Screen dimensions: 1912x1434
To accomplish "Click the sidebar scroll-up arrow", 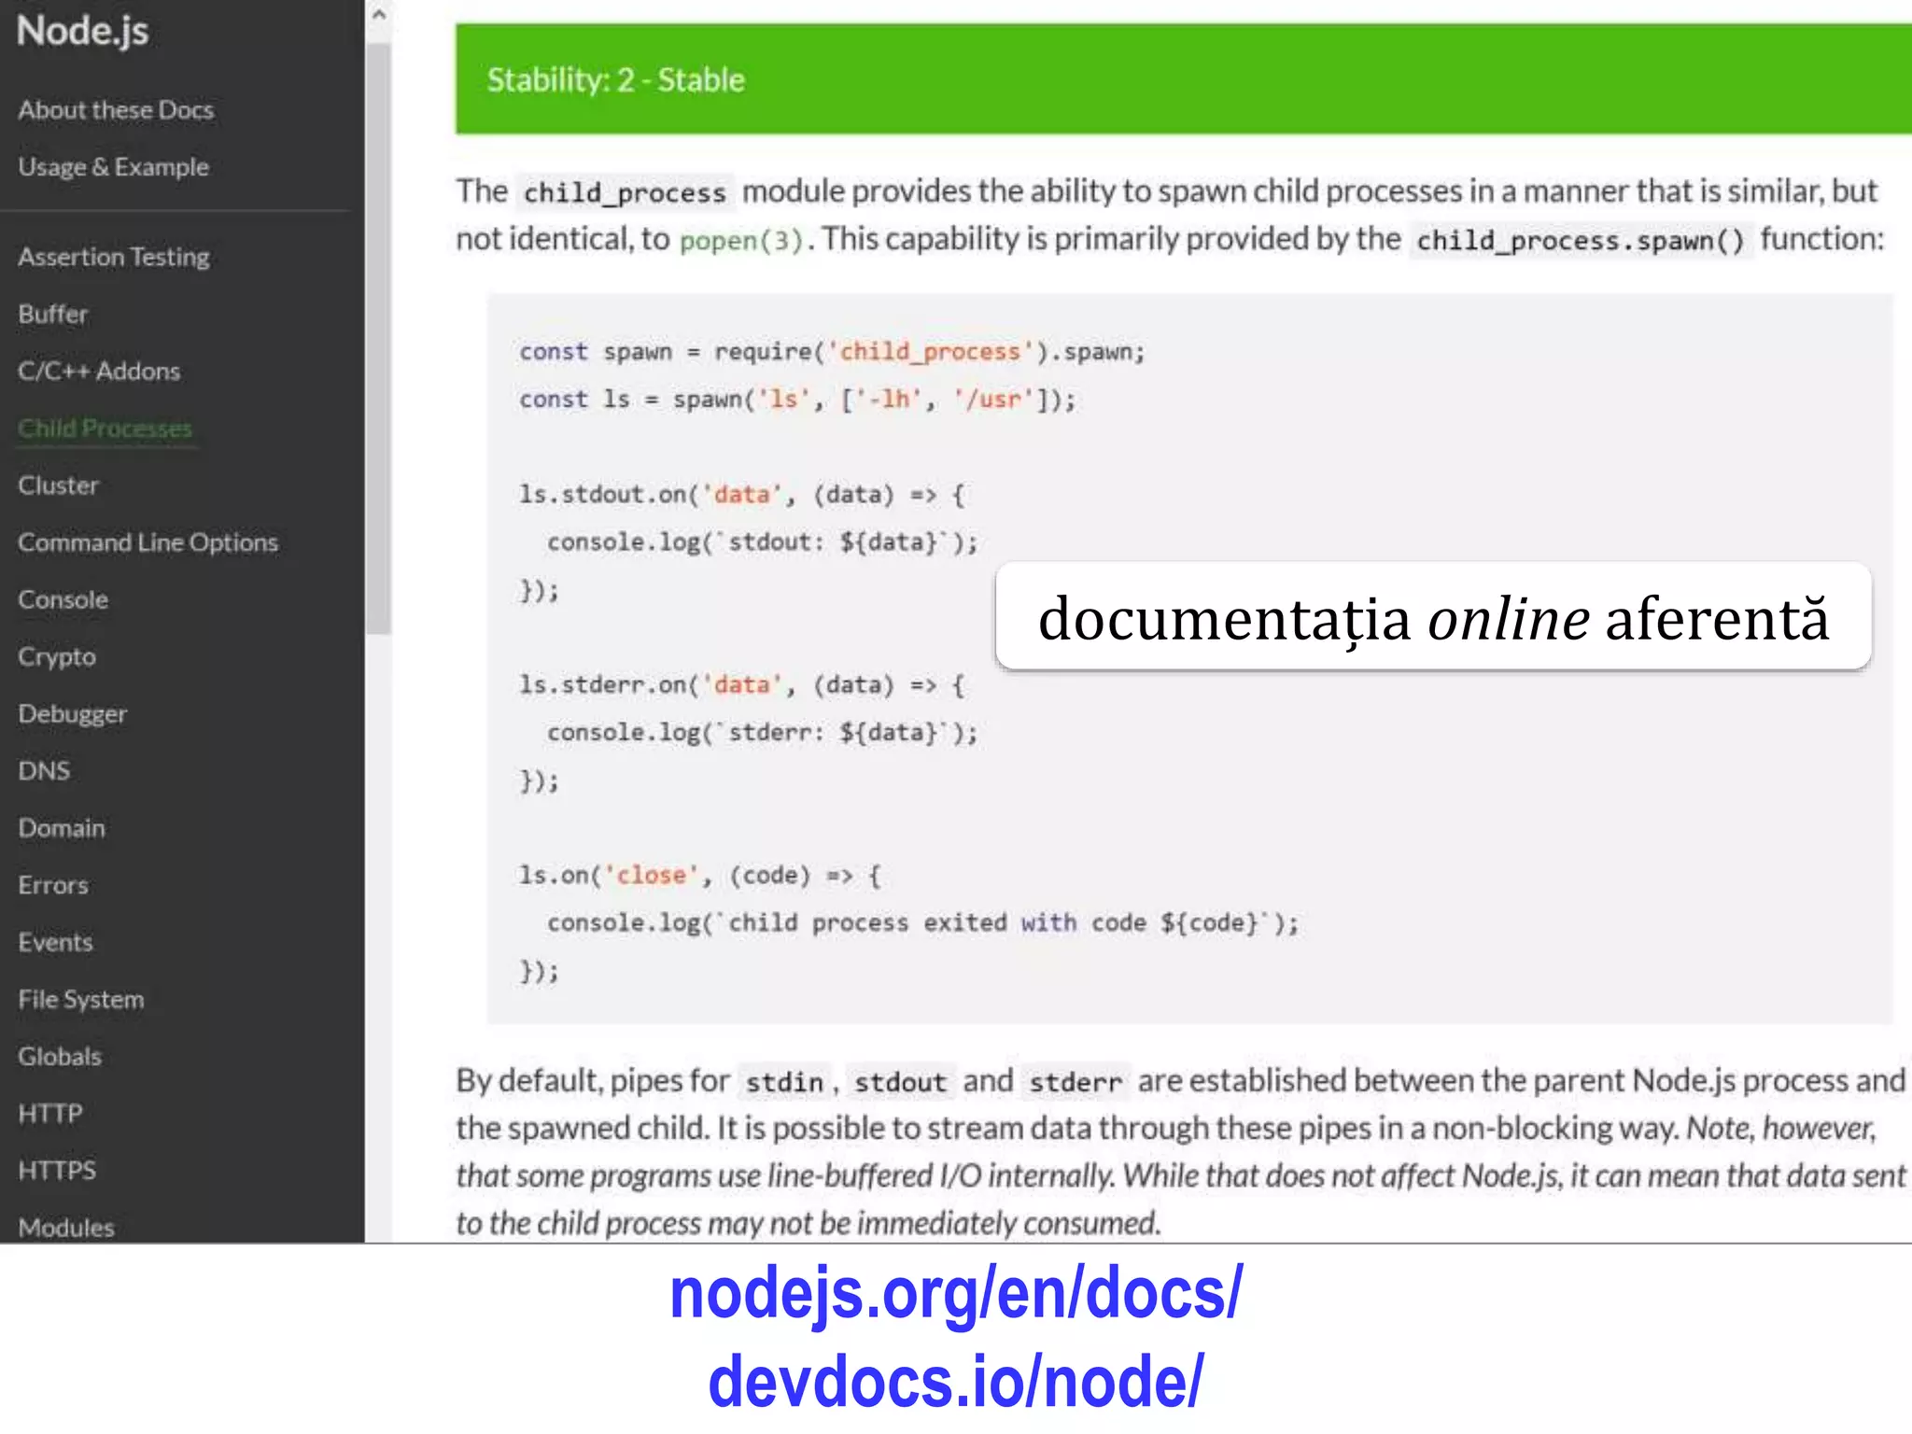I will click(378, 14).
